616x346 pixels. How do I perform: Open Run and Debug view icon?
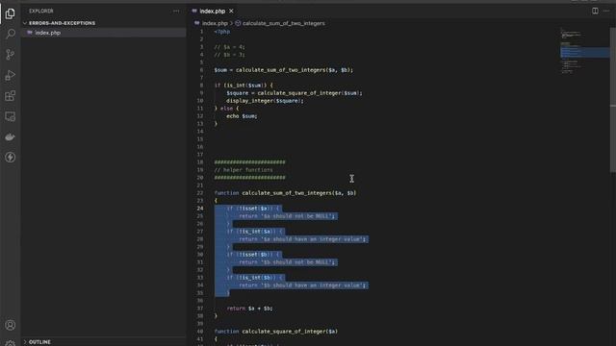tap(11, 75)
